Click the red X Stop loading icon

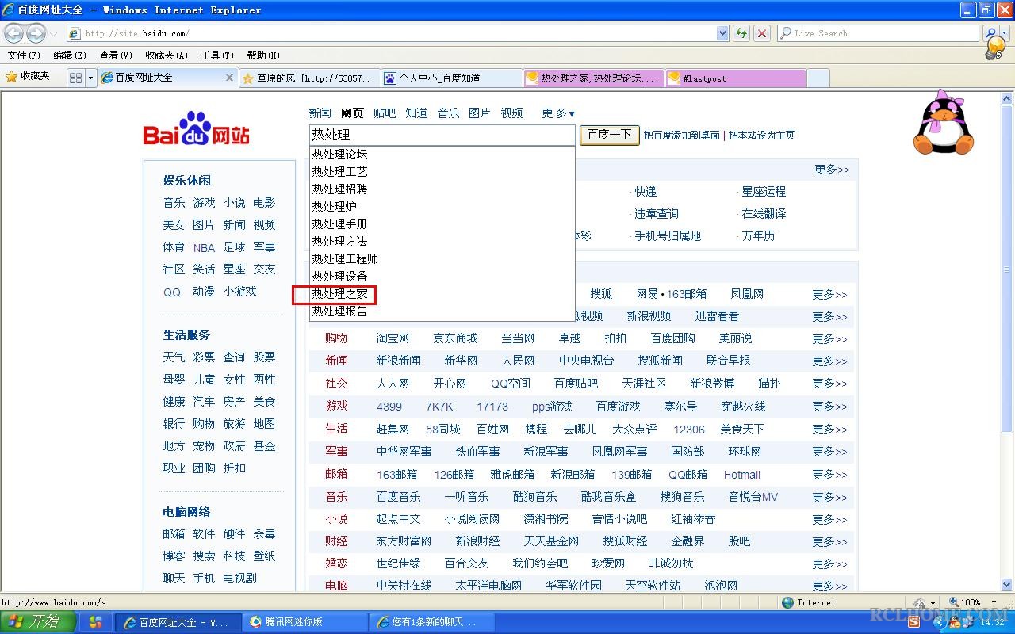762,33
